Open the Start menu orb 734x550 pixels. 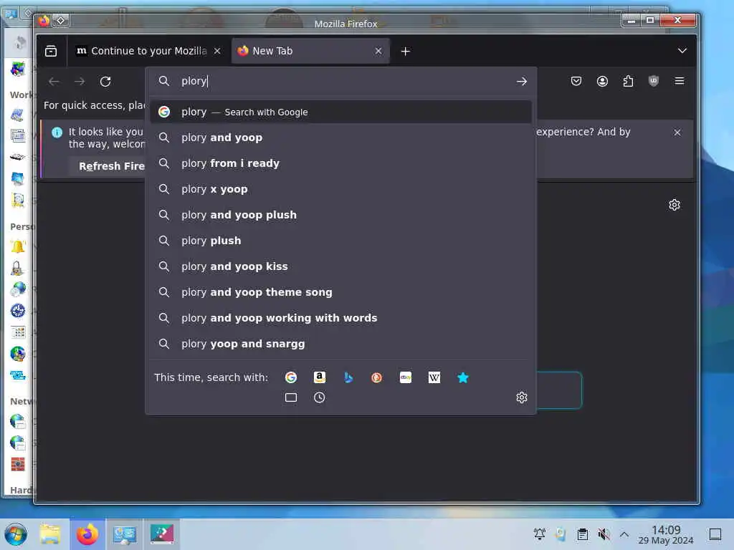tap(16, 534)
